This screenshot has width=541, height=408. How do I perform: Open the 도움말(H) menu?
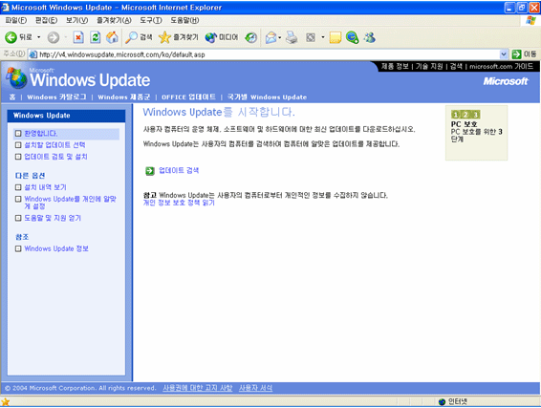[184, 20]
